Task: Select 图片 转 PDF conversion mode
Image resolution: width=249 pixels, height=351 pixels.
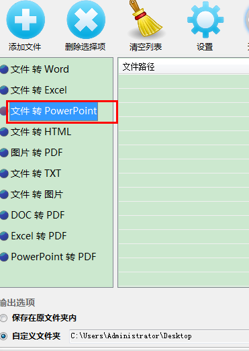Action: tap(37, 153)
